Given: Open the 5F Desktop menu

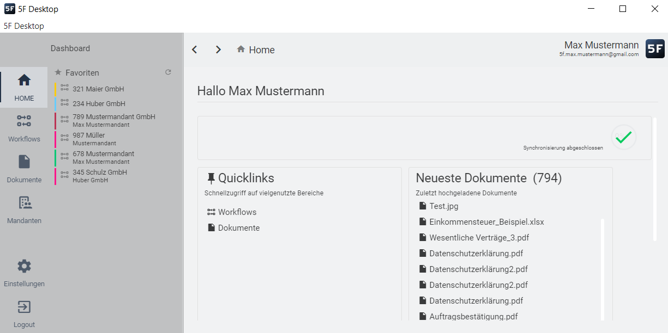Looking at the screenshot, I should 24,26.
